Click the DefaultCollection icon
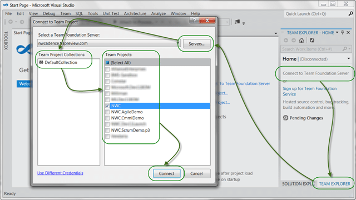Screen dimensions: 356x200 [x=41, y=62]
